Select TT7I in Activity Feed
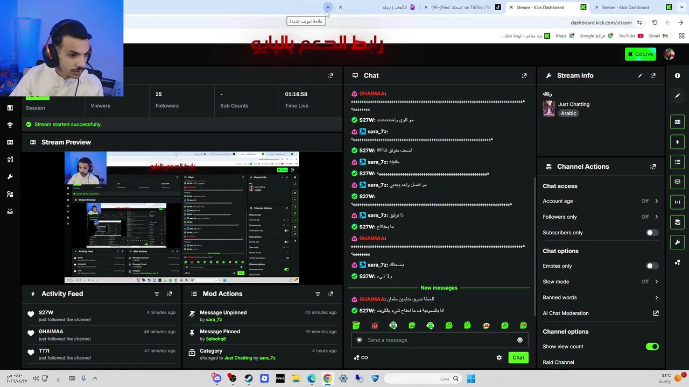The height and width of the screenshot is (387, 689). [44, 351]
